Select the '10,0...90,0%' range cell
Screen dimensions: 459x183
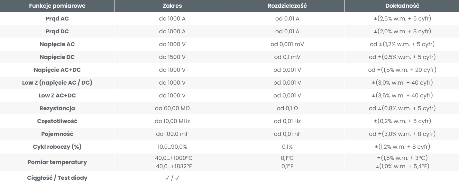coord(172,147)
